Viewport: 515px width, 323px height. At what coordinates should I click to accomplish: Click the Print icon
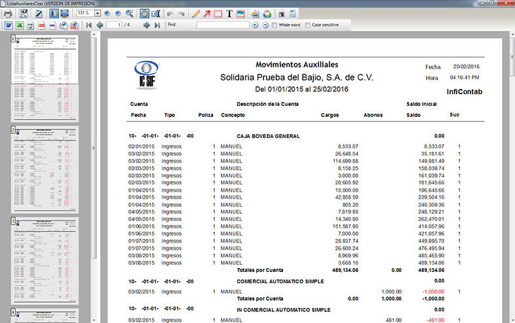coord(8,12)
